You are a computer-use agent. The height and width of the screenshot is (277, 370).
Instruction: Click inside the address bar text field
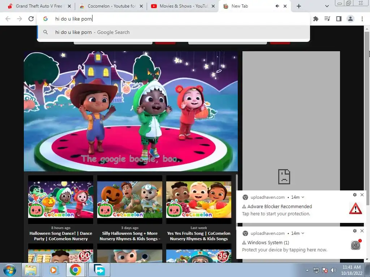coord(173,19)
